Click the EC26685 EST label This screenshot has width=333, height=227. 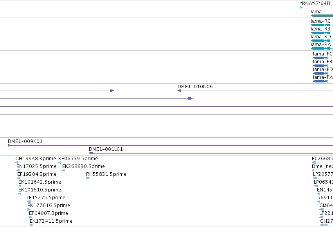[x=322, y=159]
